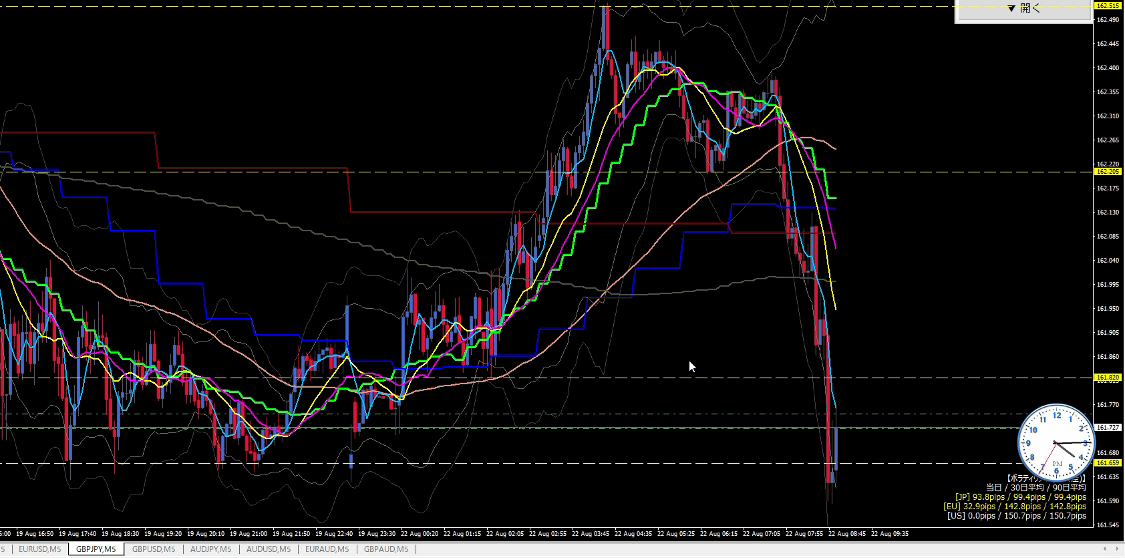
Task: Click the 22 Aug 00:20 time label
Action: tap(421, 534)
